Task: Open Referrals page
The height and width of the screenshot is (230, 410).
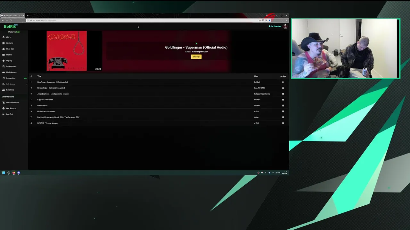Action: [x=10, y=90]
